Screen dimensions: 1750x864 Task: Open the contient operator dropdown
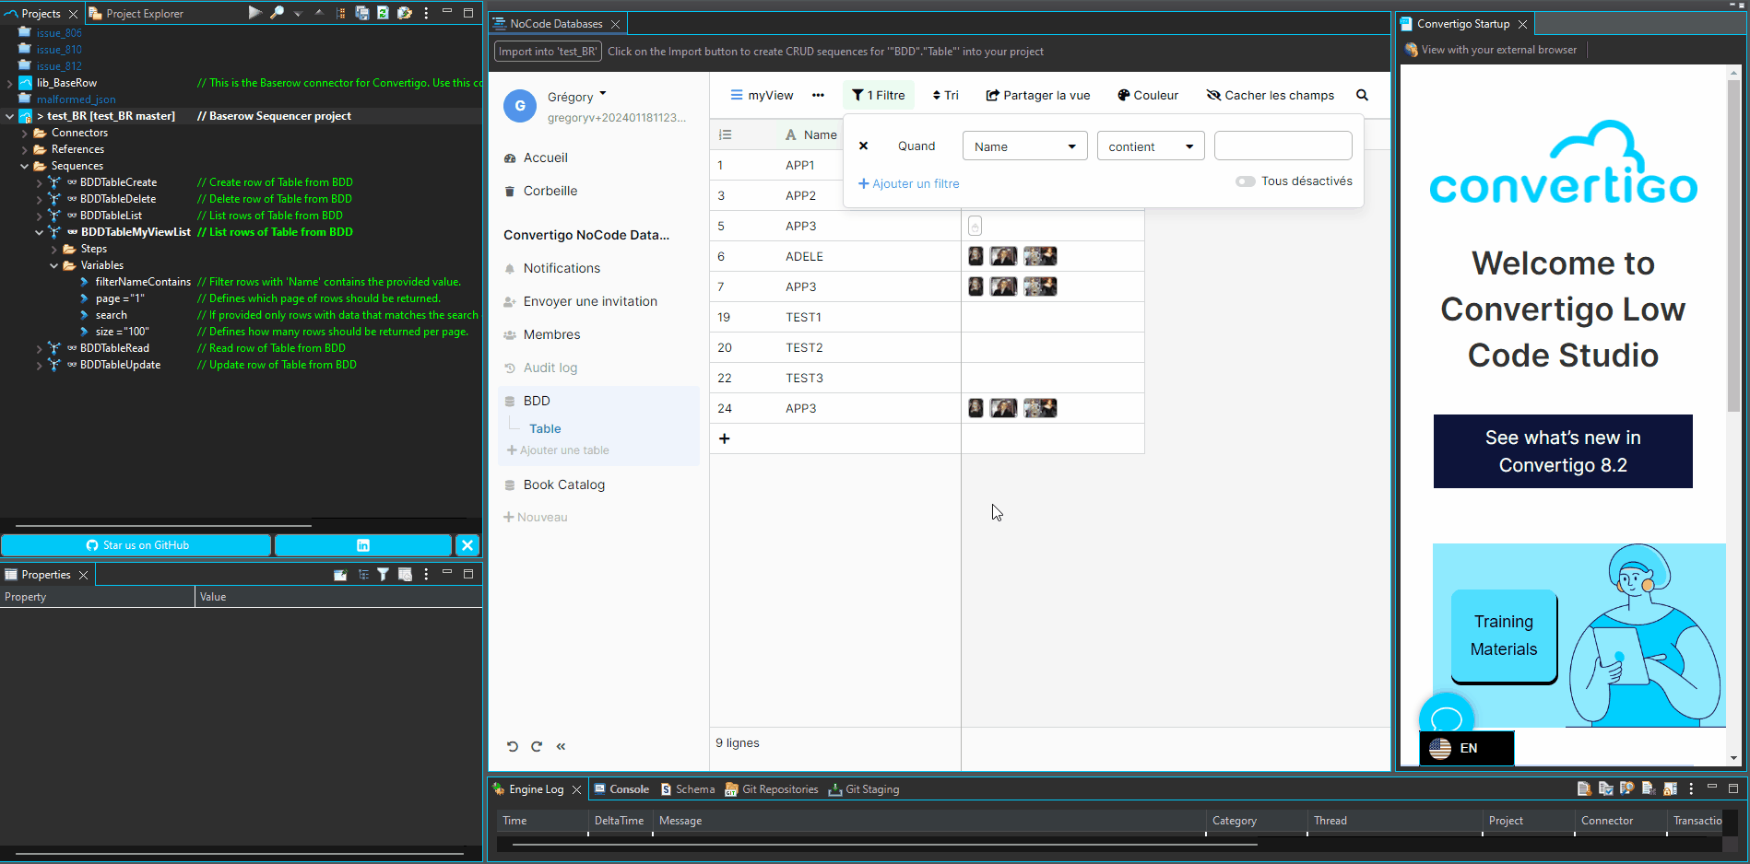point(1150,146)
